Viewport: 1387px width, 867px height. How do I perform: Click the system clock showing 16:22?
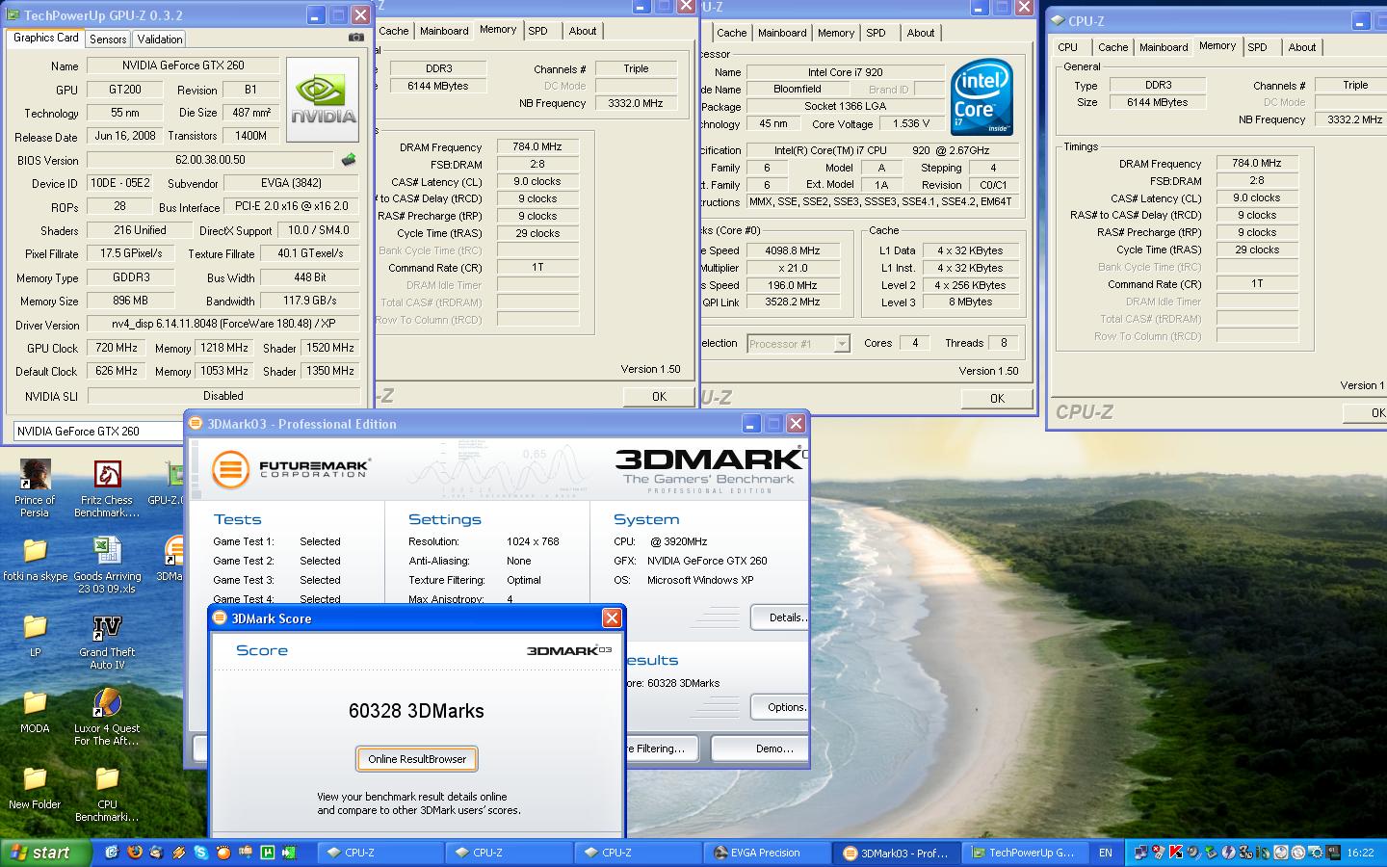coord(1360,853)
